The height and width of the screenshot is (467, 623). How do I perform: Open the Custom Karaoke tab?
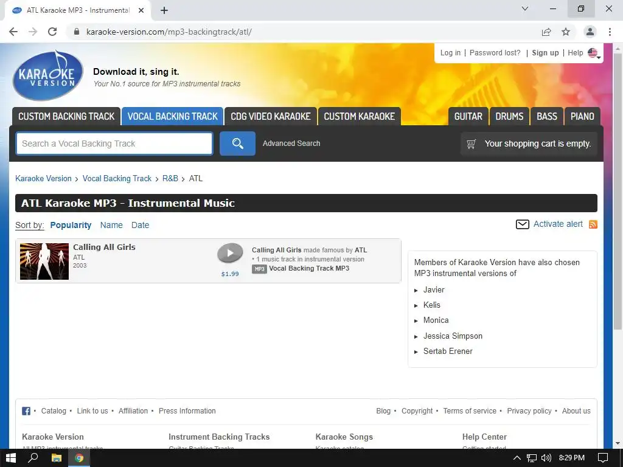tap(359, 116)
